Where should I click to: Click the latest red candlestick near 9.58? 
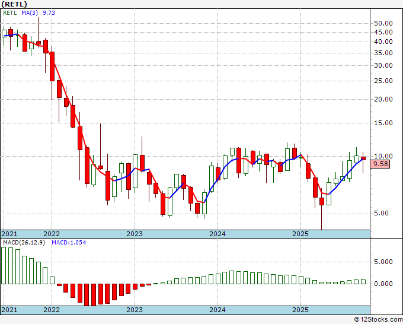click(363, 158)
